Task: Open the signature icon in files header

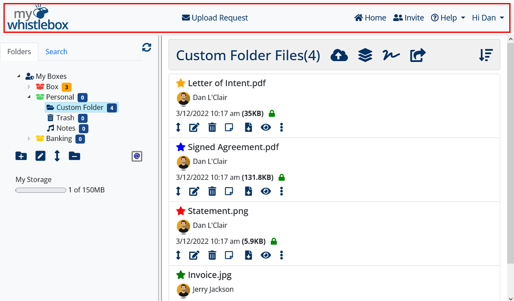Action: [391, 55]
